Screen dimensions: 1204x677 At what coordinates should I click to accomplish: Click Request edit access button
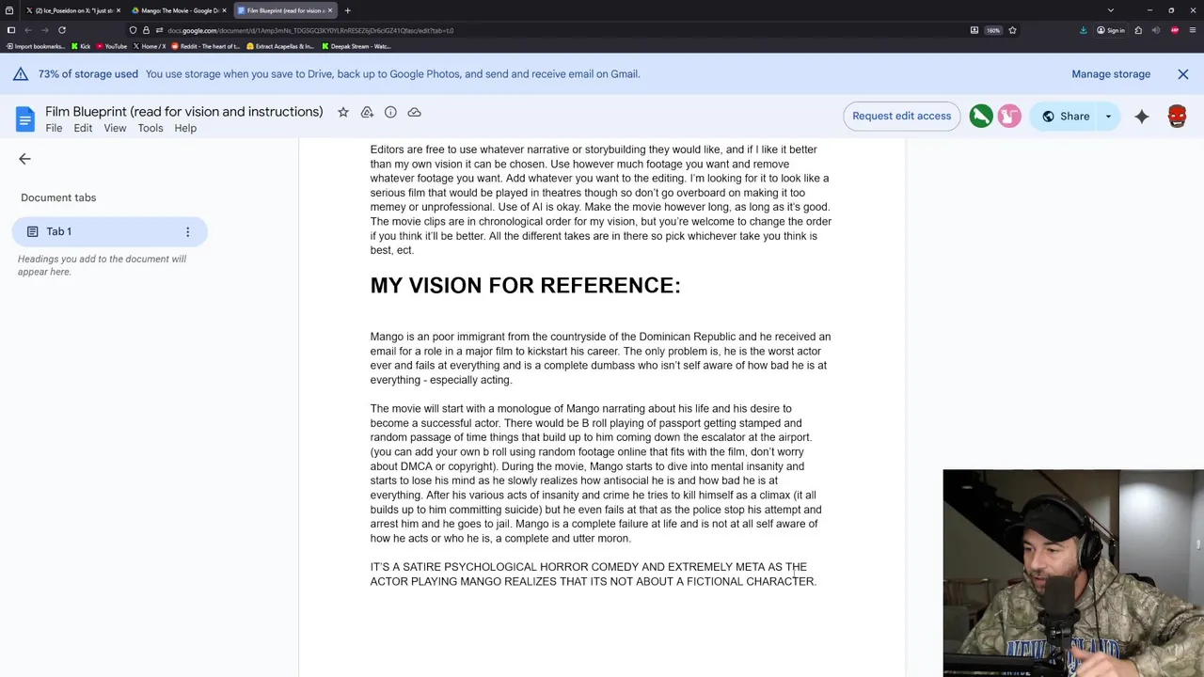coord(901,116)
